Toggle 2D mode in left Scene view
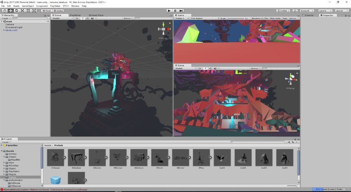The image size is (351, 192). pos(77,18)
